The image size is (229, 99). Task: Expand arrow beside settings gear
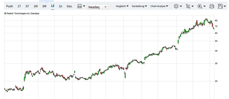click(181, 6)
